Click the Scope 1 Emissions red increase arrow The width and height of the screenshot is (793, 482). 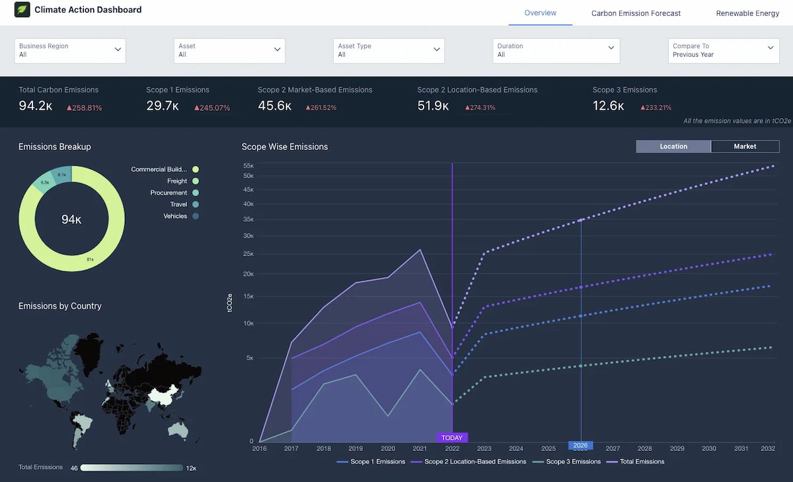pos(196,108)
